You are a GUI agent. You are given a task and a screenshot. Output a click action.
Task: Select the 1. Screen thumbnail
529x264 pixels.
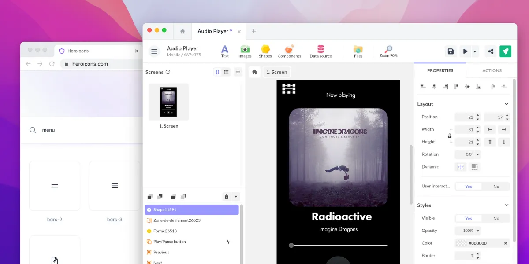pyautogui.click(x=168, y=102)
